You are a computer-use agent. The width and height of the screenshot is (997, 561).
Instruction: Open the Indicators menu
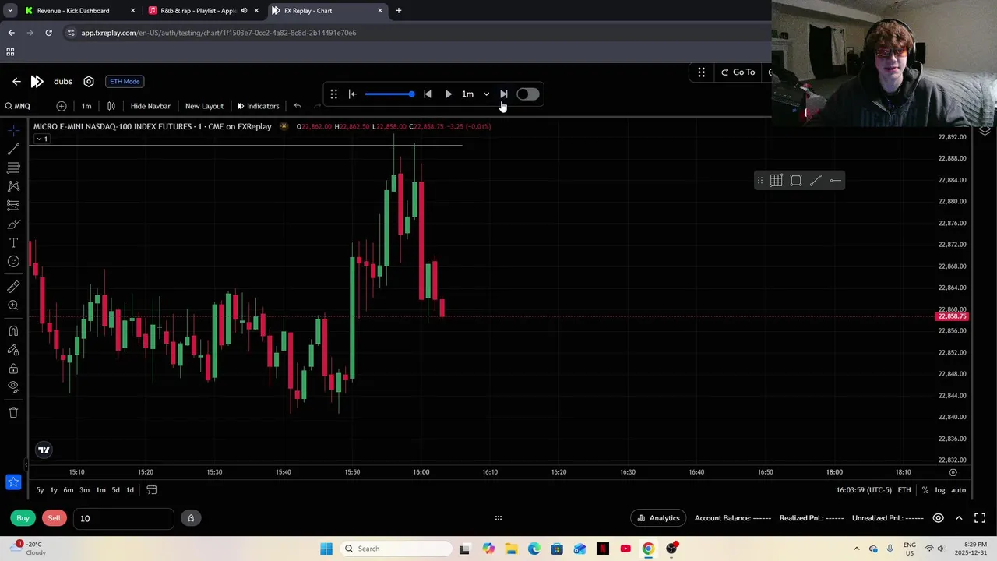[x=258, y=106]
